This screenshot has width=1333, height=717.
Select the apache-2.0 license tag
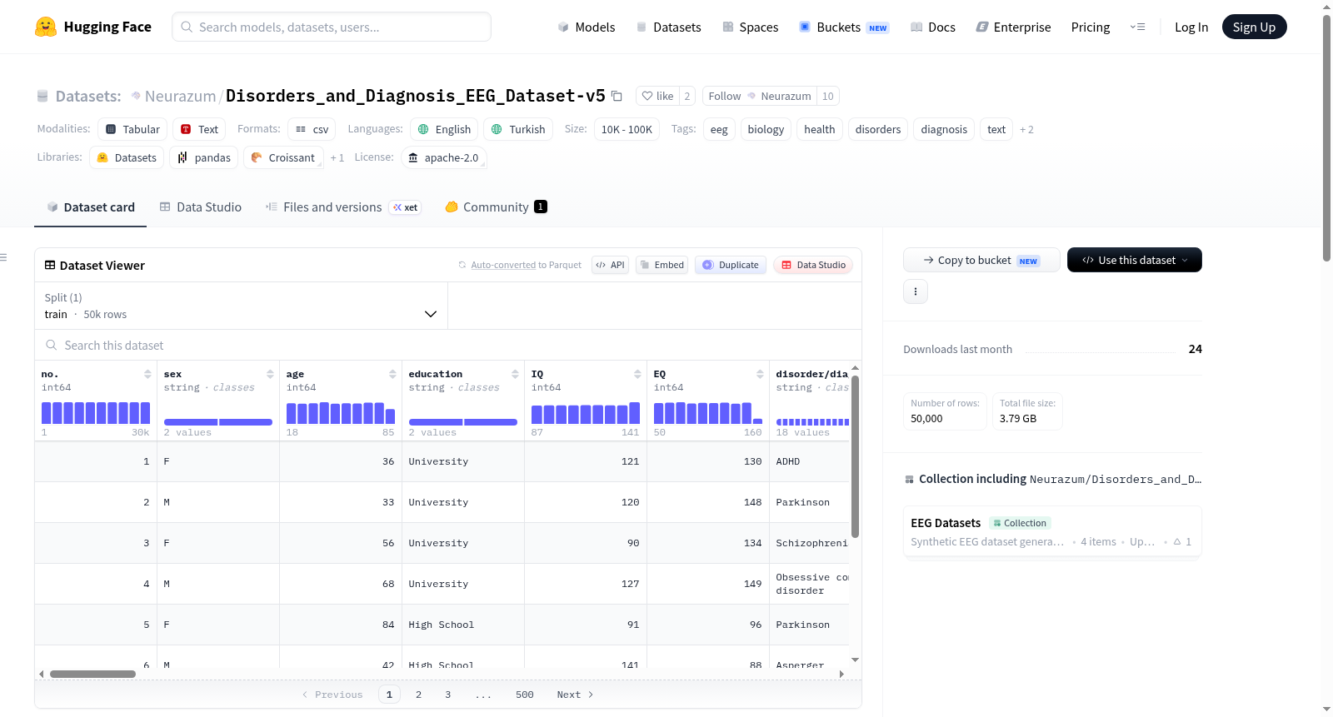point(443,157)
